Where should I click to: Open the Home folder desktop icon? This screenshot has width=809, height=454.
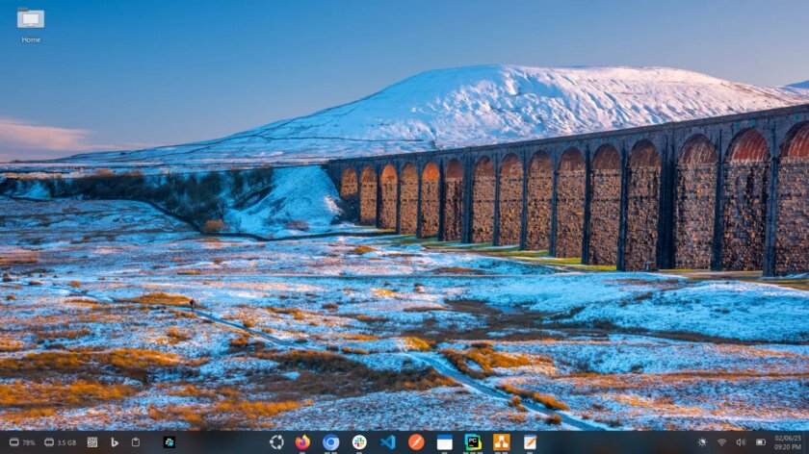(x=31, y=25)
